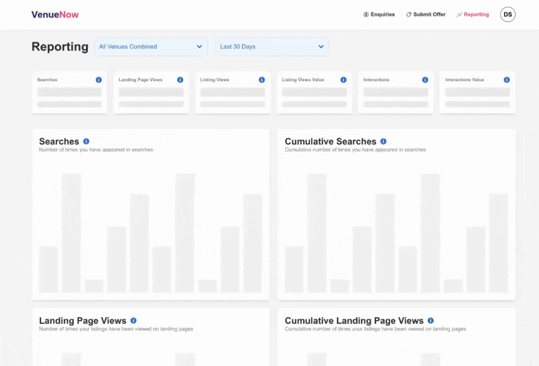Click info icon on Interactions card
This screenshot has height=366, width=539.
pyautogui.click(x=425, y=80)
